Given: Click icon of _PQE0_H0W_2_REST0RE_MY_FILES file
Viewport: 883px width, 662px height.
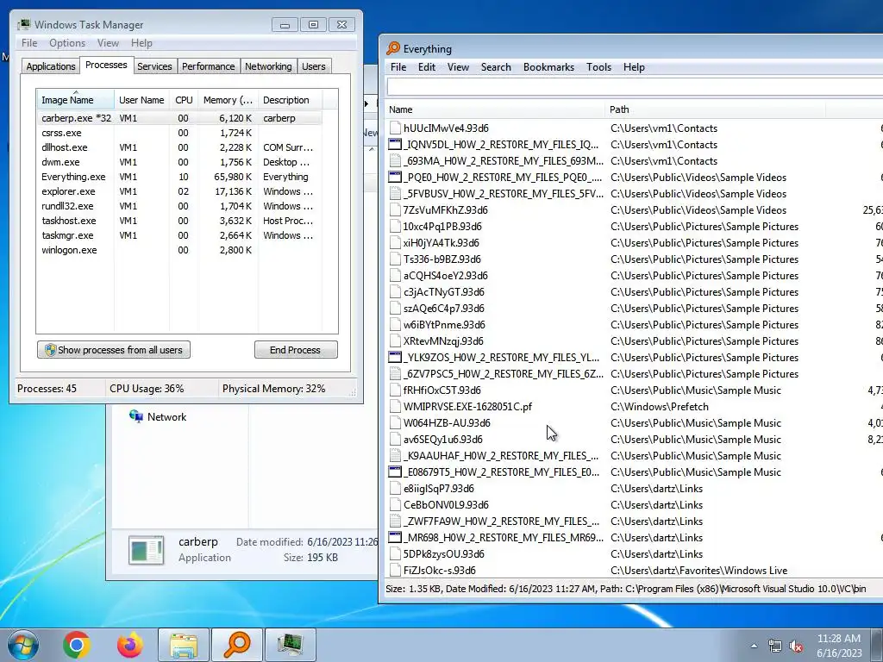Looking at the screenshot, I should [395, 178].
